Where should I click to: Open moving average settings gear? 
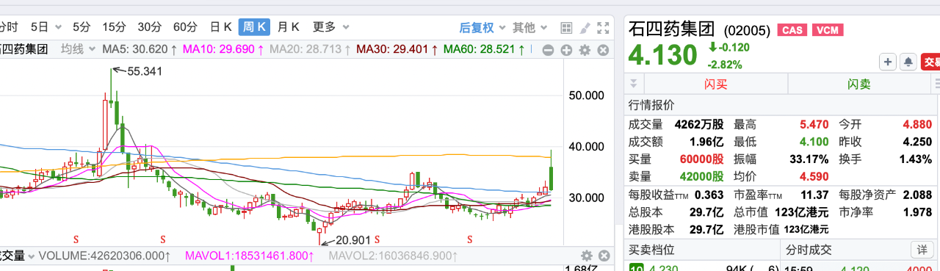(x=585, y=50)
